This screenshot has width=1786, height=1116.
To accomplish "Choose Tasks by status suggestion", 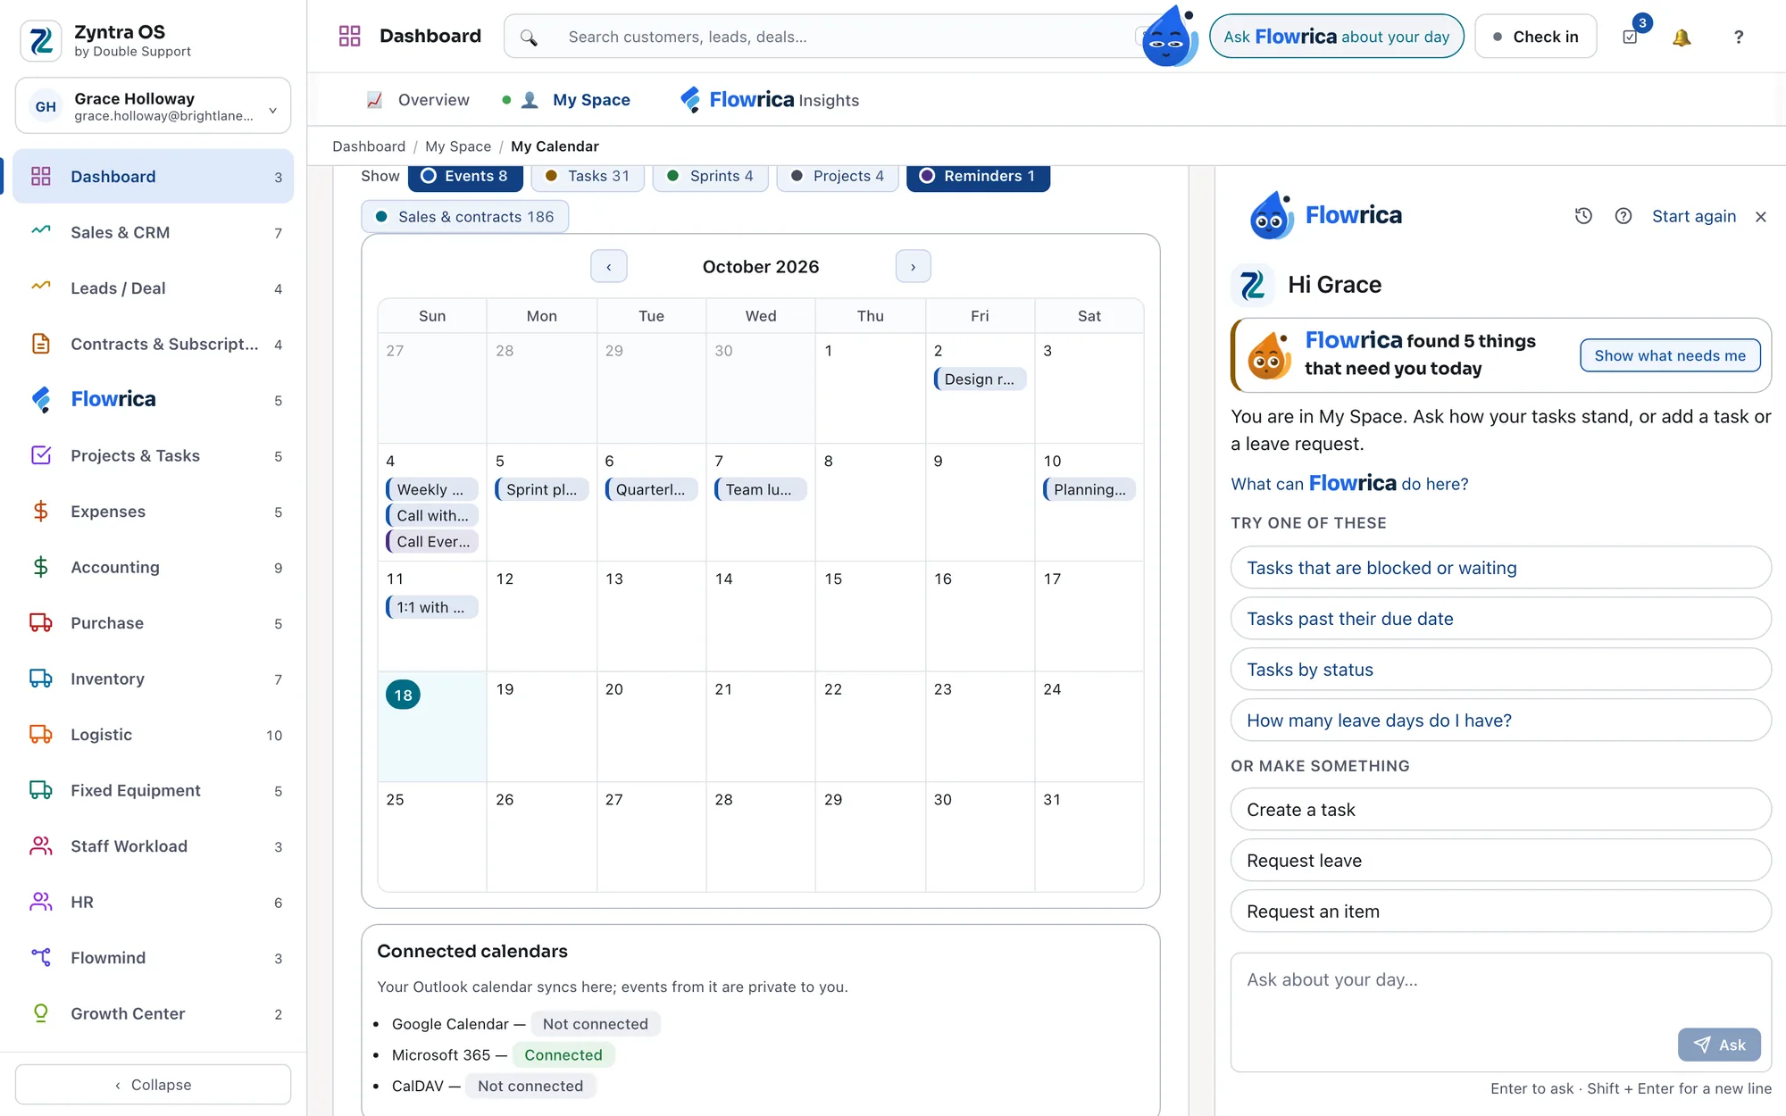I will (1500, 670).
